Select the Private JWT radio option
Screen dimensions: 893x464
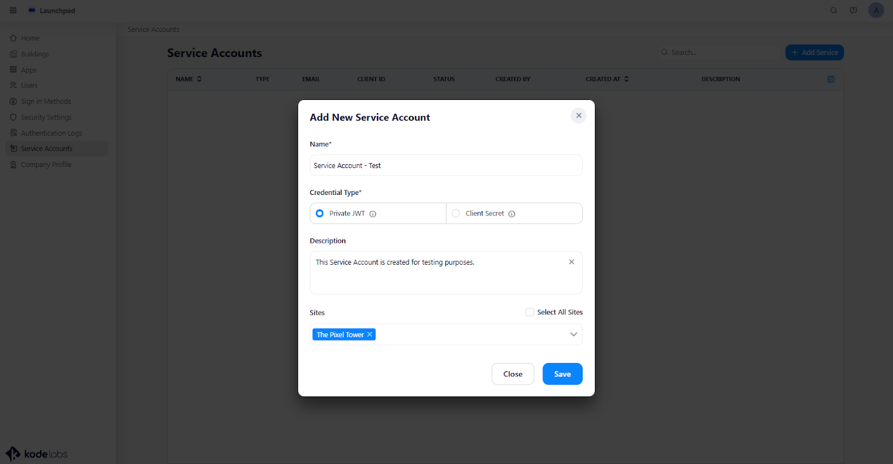320,213
